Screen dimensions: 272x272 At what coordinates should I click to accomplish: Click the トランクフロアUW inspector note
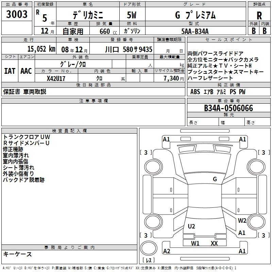24,137
